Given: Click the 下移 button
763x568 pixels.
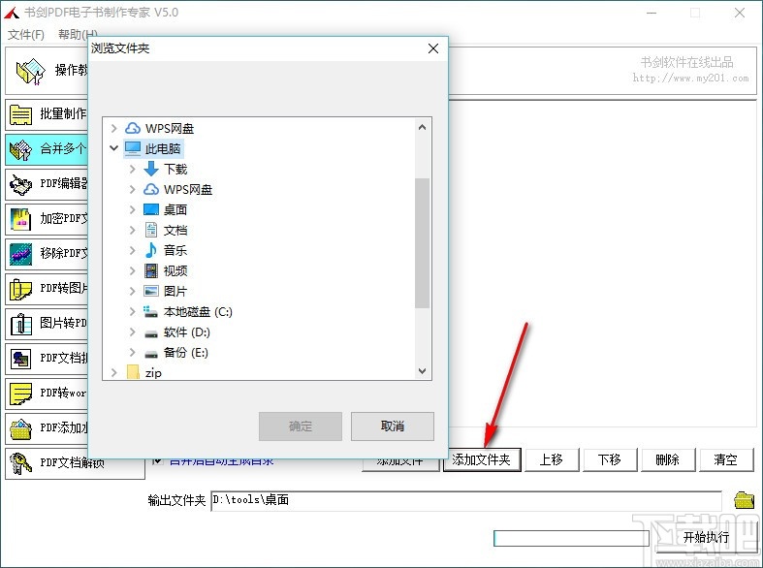Looking at the screenshot, I should [610, 459].
